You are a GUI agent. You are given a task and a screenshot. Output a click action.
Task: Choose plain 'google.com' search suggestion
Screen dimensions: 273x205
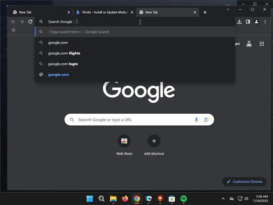point(135,42)
